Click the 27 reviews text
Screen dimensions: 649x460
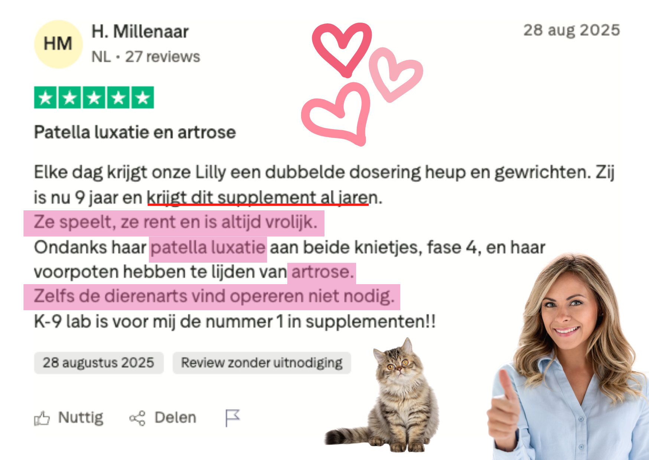(x=162, y=57)
